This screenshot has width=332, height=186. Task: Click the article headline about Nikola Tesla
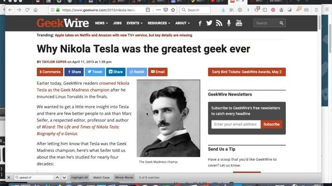tap(143, 49)
